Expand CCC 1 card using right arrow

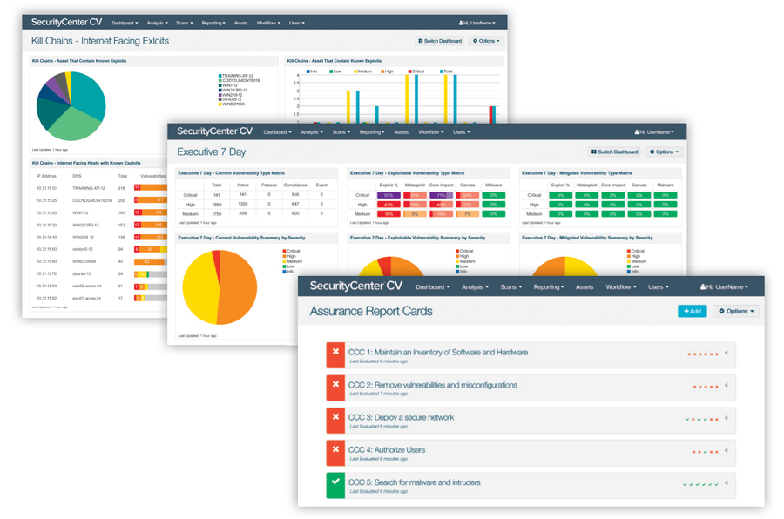pos(727,354)
